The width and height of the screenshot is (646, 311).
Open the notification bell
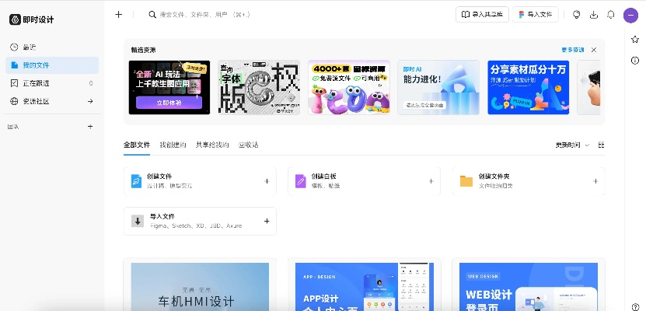611,14
